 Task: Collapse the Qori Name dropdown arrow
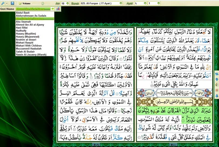pos(53,9)
